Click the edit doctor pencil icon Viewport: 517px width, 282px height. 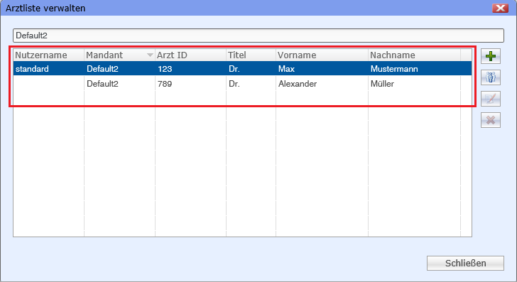491,99
